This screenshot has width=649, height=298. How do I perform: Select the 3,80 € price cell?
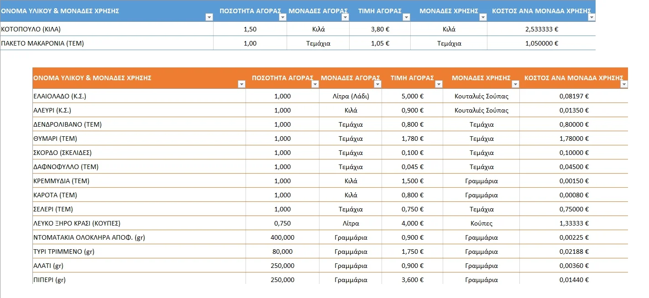380,29
